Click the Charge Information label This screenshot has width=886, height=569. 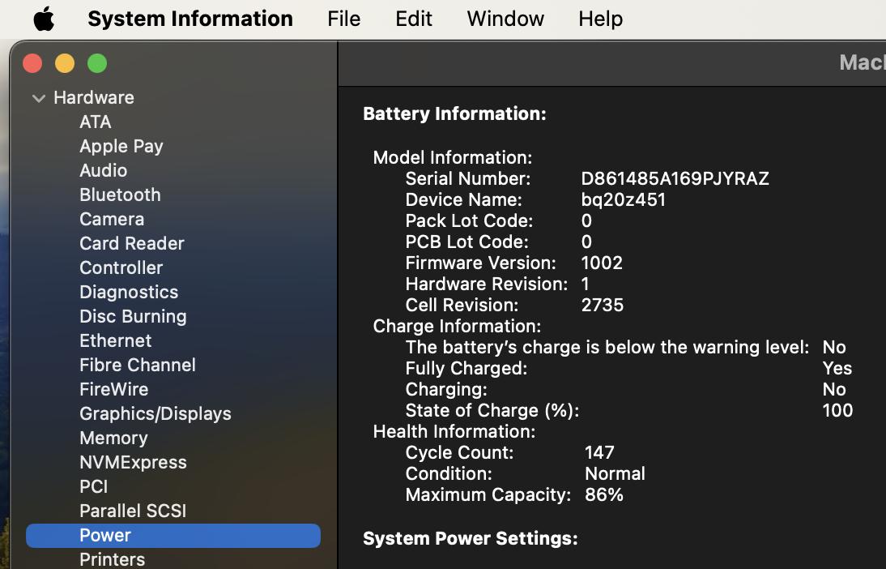point(457,327)
